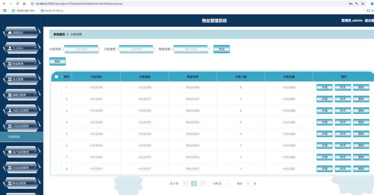The image size is (374, 195).
Task: Click 修改 for row 小区名称4
Action: point(343,134)
